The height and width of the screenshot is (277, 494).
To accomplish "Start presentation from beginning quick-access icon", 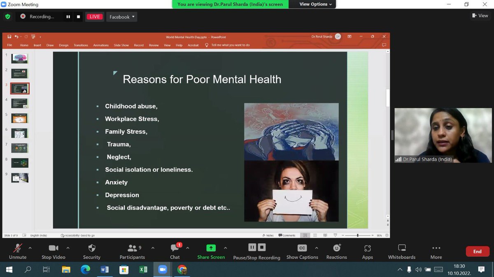I will [x=33, y=37].
